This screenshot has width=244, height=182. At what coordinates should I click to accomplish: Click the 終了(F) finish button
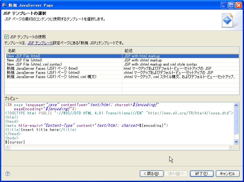[x=202, y=174]
